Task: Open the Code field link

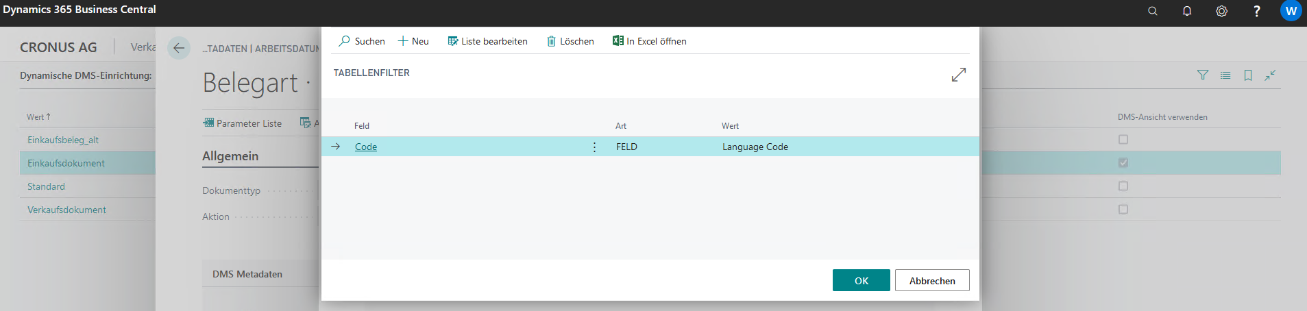Action: point(366,147)
